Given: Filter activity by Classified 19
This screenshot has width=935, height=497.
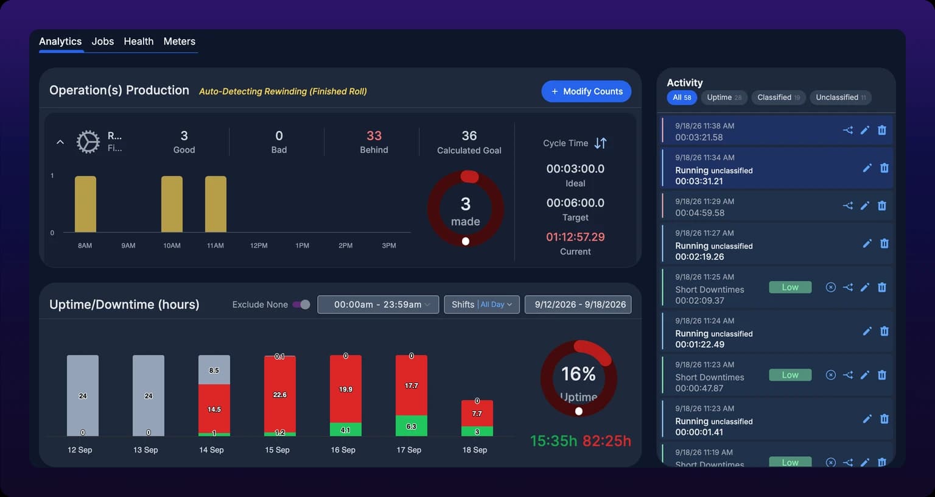Looking at the screenshot, I should (779, 97).
